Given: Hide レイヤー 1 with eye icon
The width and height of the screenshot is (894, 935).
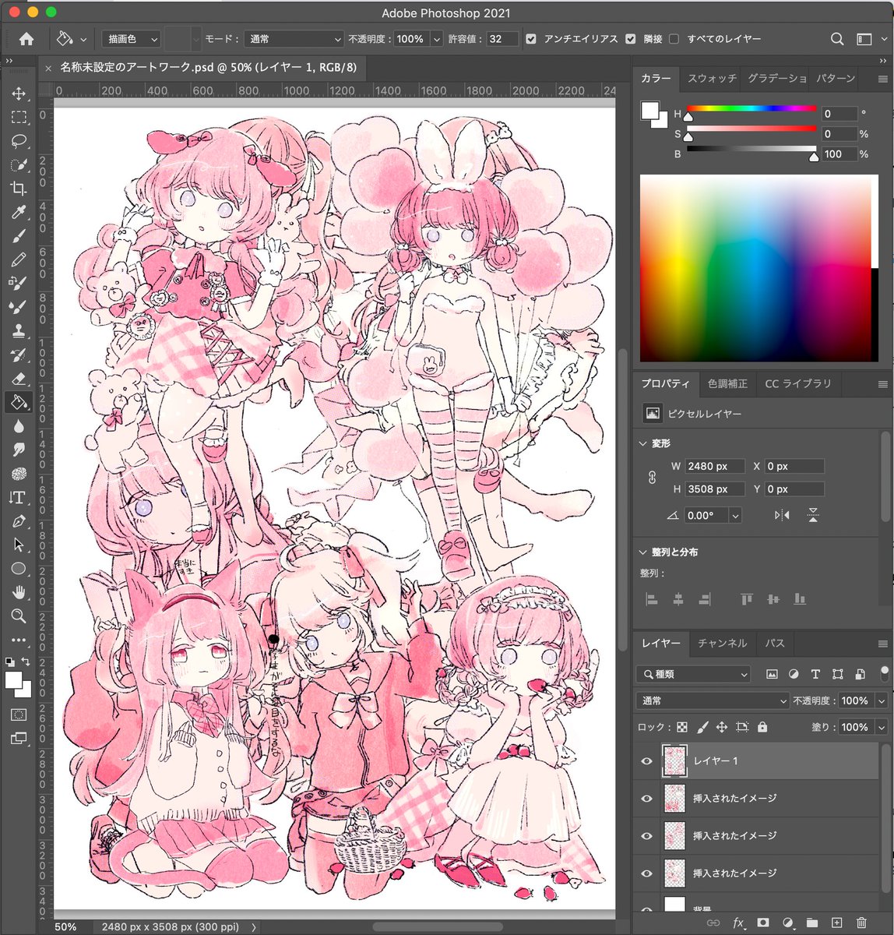Looking at the screenshot, I should point(646,761).
